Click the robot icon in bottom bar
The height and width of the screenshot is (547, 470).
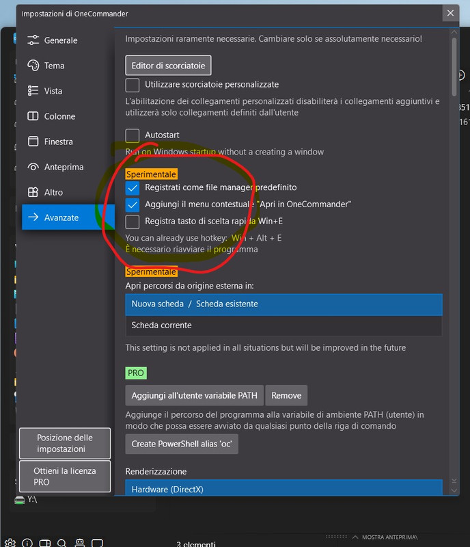pos(80,542)
